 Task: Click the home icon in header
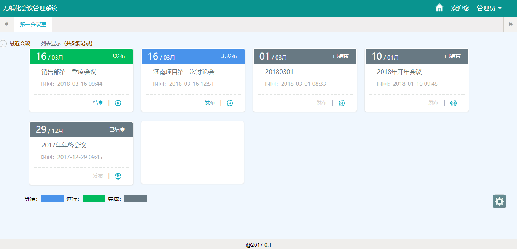point(439,8)
